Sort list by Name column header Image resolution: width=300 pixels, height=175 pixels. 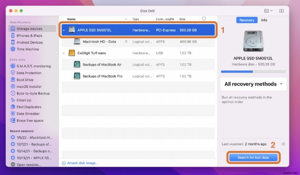pyautogui.click(x=71, y=19)
